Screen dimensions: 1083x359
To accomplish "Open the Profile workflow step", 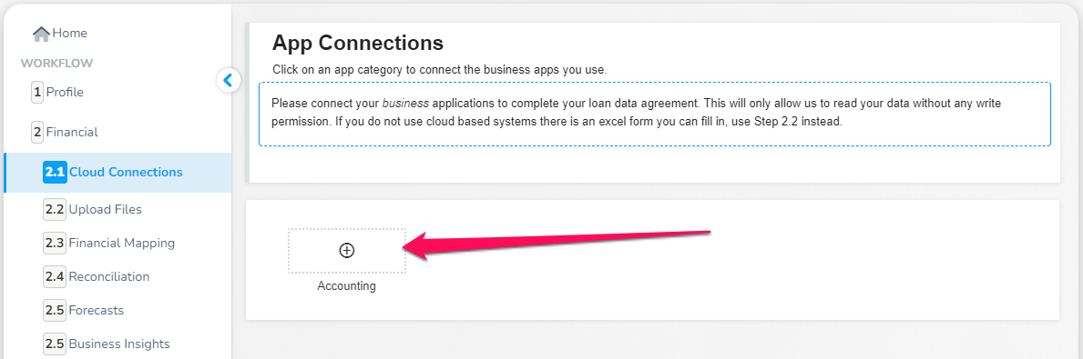I will pyautogui.click(x=65, y=93).
